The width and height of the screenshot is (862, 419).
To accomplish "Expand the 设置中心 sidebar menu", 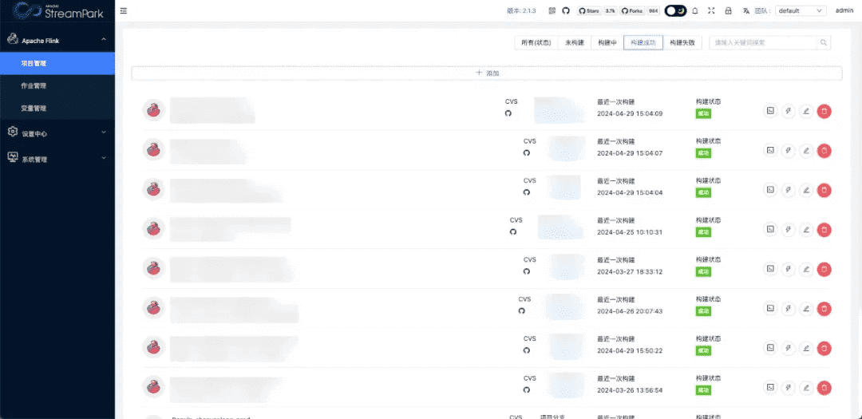I will click(x=57, y=133).
